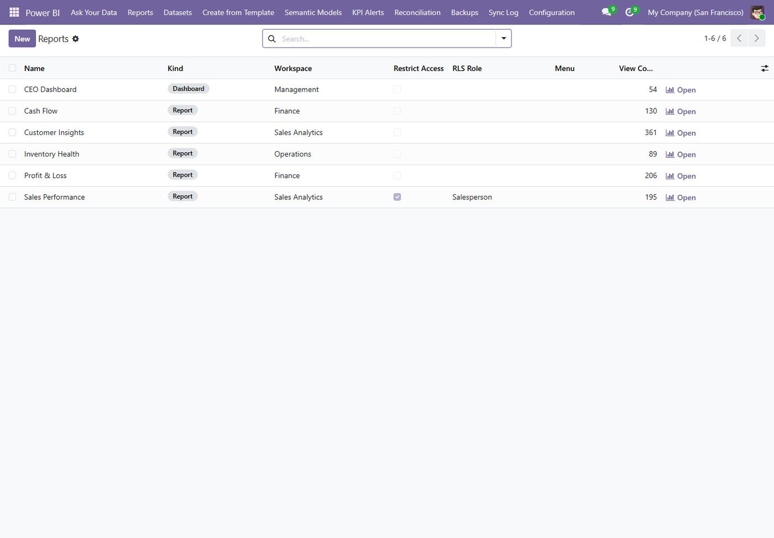Open the KPI Alerts menu
The image size is (774, 538).
tap(368, 12)
